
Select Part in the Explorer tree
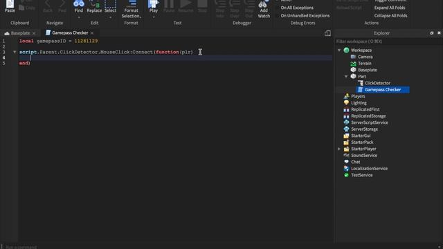point(361,77)
